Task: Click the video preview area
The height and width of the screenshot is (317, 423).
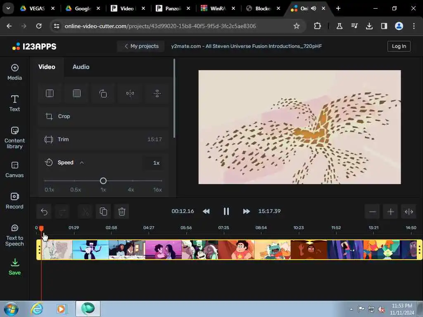Action: pos(299,127)
